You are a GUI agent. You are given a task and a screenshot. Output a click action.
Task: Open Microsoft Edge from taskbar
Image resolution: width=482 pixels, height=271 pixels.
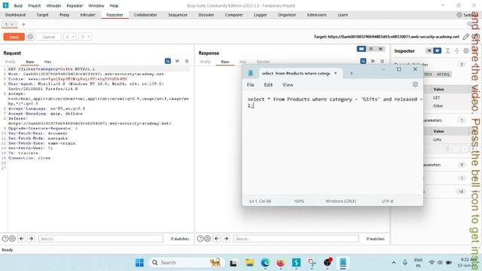point(265,263)
